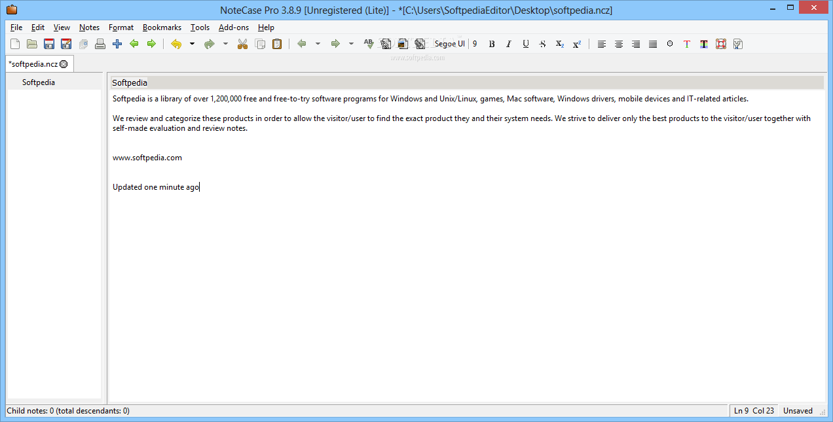Expand the back navigation history dropdown

pyautogui.click(x=318, y=44)
